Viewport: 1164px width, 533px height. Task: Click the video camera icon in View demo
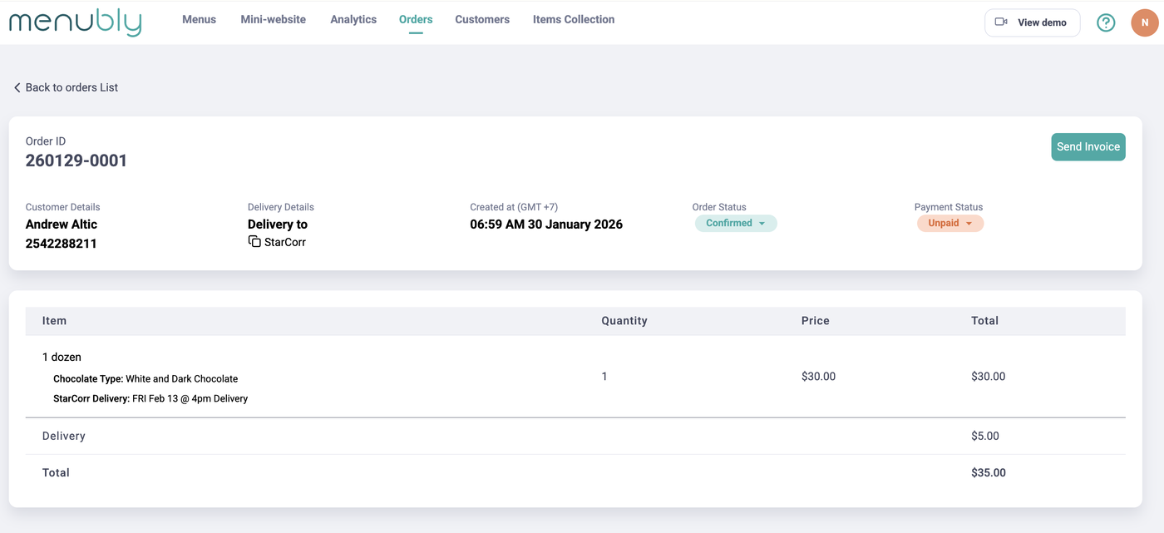coord(1001,22)
